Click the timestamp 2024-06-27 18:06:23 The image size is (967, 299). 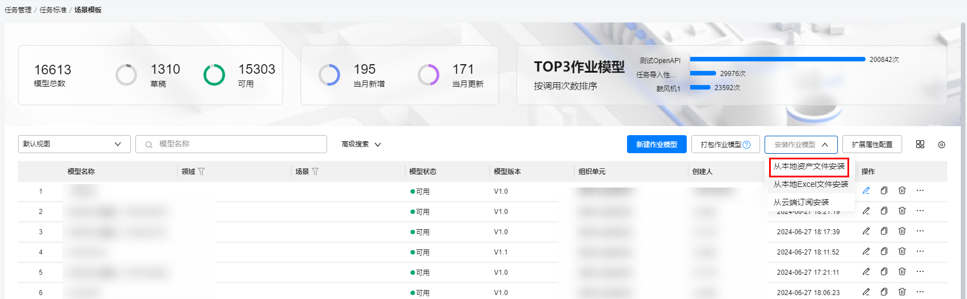point(808,293)
